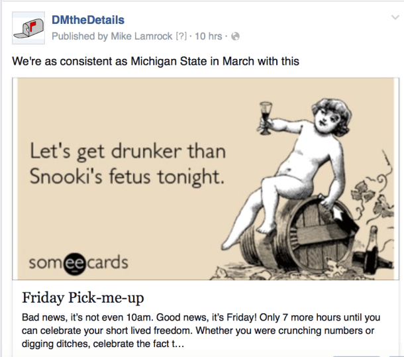Image resolution: width=404 pixels, height=357 pixels.
Task: Click the grapevine leaves in the ecard
Action: point(376,180)
